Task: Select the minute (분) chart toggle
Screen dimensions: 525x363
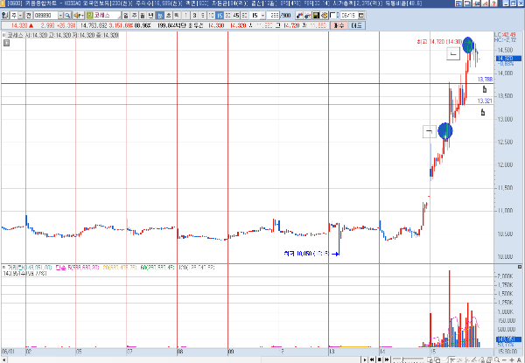Action: (x=160, y=16)
